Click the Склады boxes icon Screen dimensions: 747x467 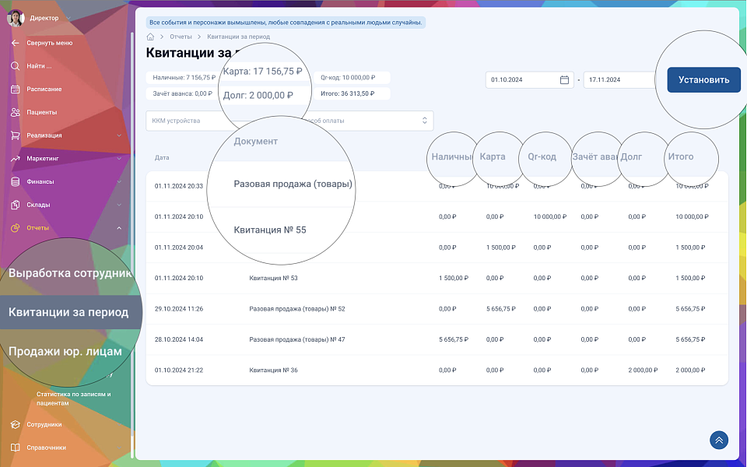pyautogui.click(x=15, y=205)
